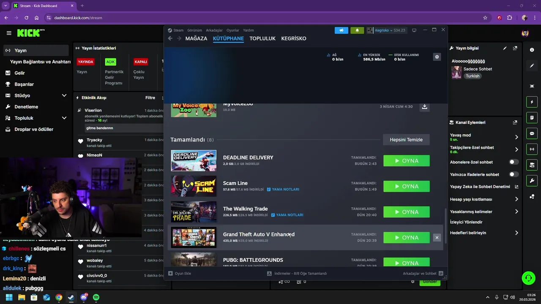Viewport: 541px width, 304px height.
Task: Click MyVoiceZoo download arrow icon
Action: click(x=424, y=106)
